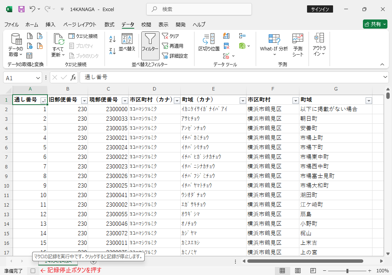Get data from table or range icon
The height and width of the screenshot is (275, 392).
pos(29,55)
